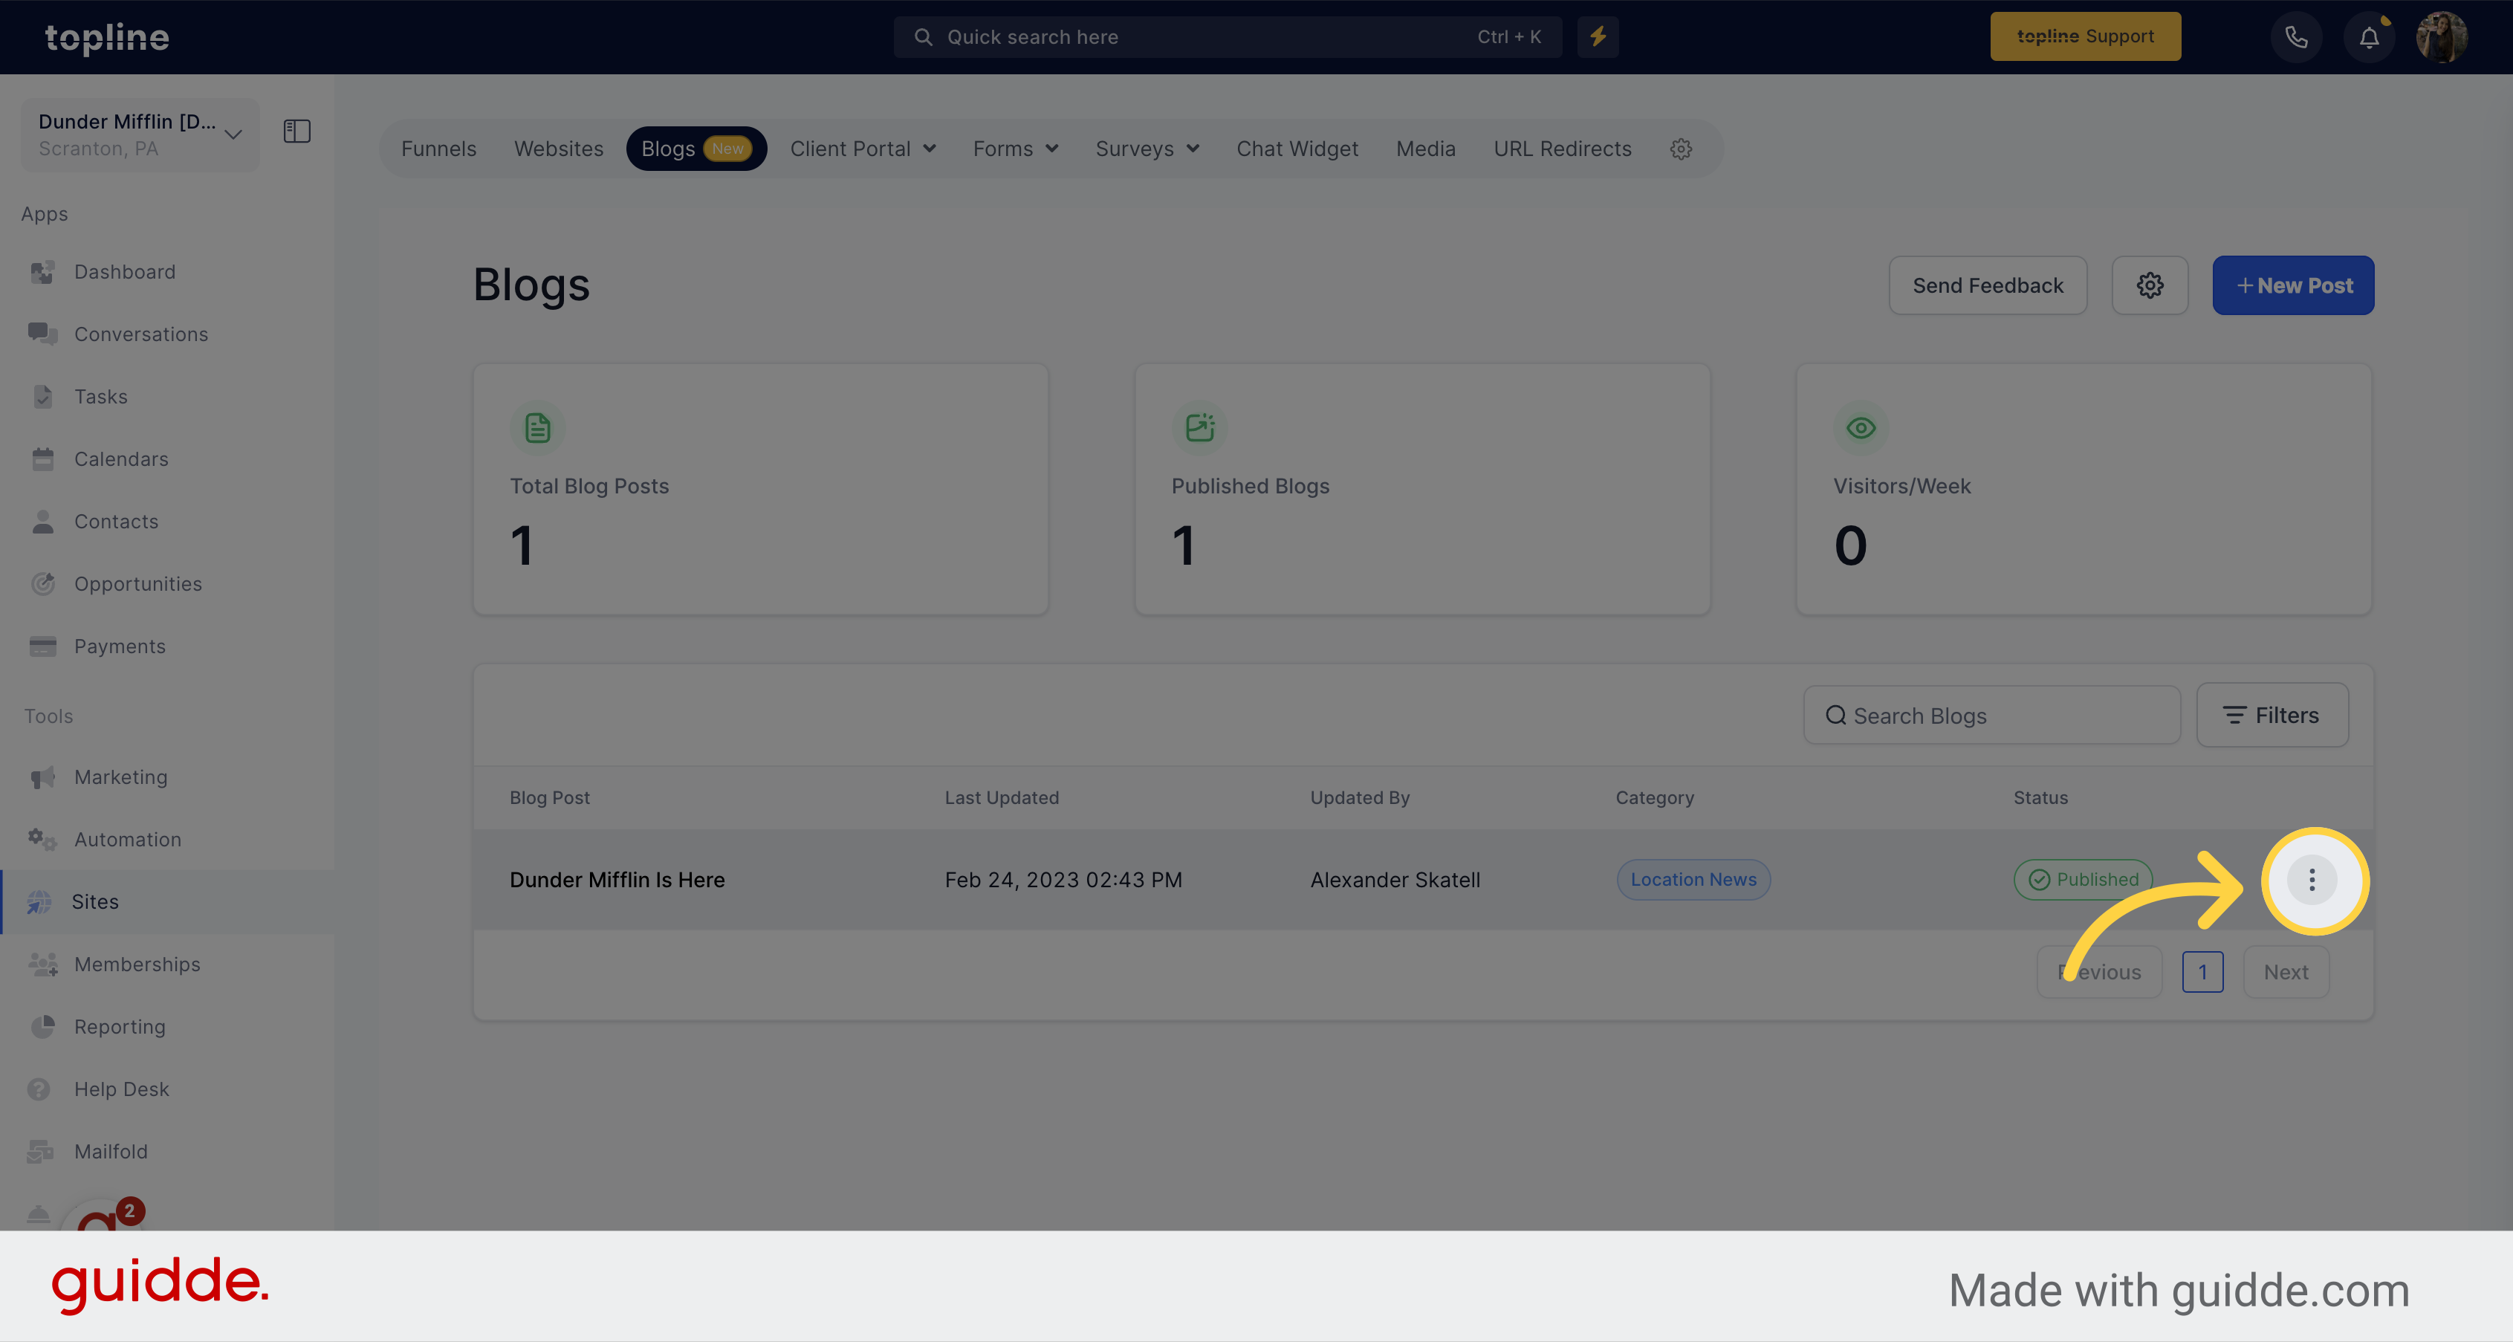Click the Blog Post column header

(549, 798)
